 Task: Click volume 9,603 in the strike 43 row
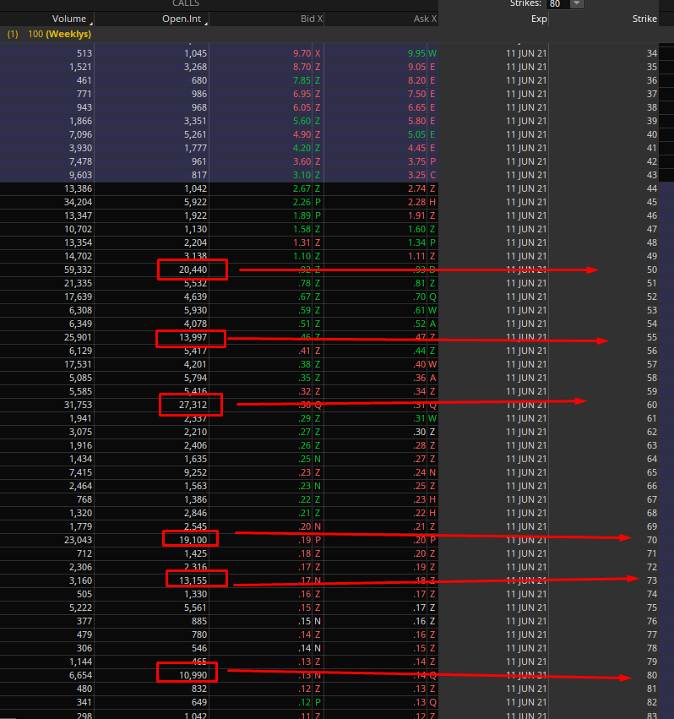click(81, 175)
